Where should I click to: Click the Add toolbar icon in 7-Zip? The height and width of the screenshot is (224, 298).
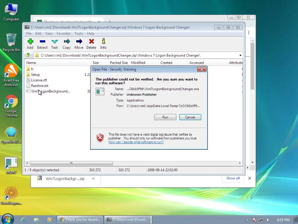pyautogui.click(x=30, y=44)
